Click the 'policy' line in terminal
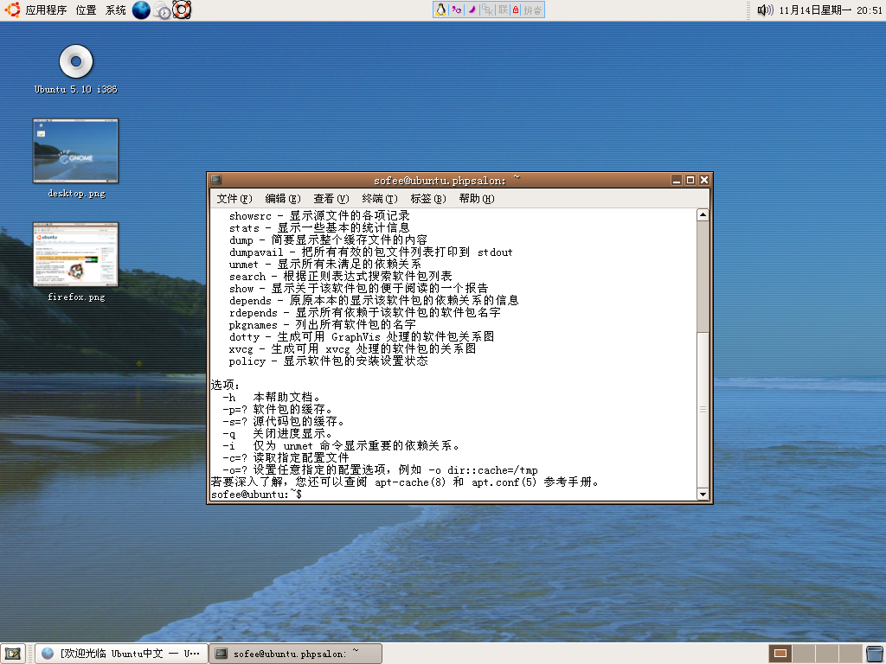The image size is (886, 664). [328, 361]
